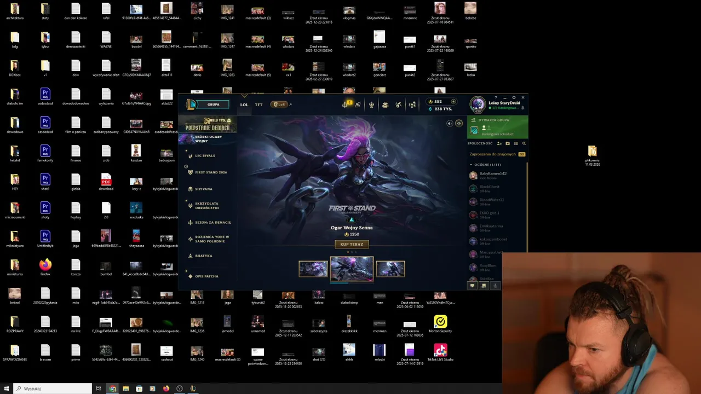The width and height of the screenshot is (701, 394).
Task: Open the Otwarta Grupa party panel
Action: click(x=497, y=127)
